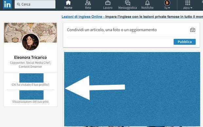
Task: Open Notifiche notifications
Action: (147, 5)
